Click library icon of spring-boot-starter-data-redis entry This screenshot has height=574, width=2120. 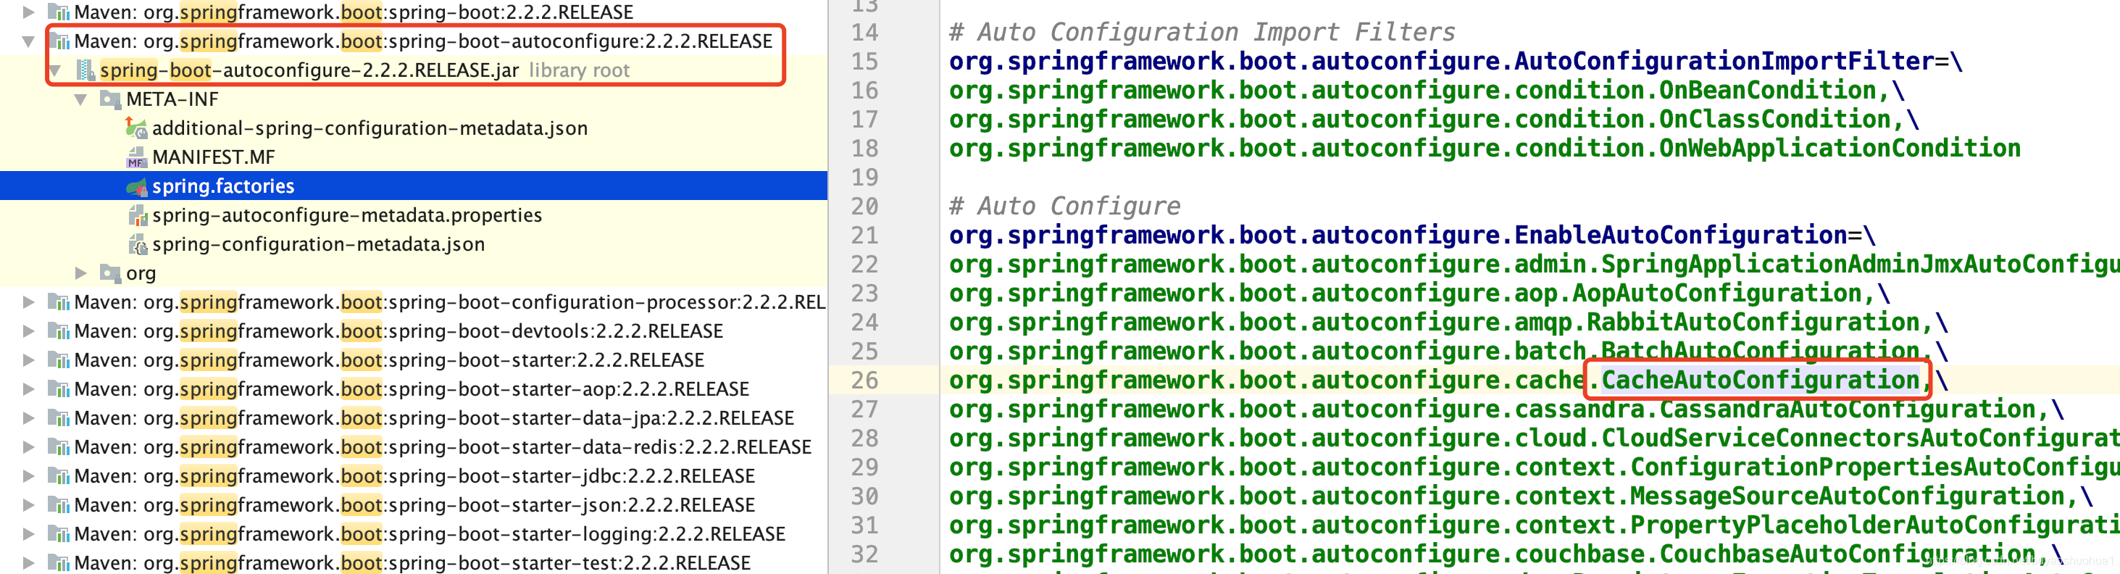[x=59, y=447]
